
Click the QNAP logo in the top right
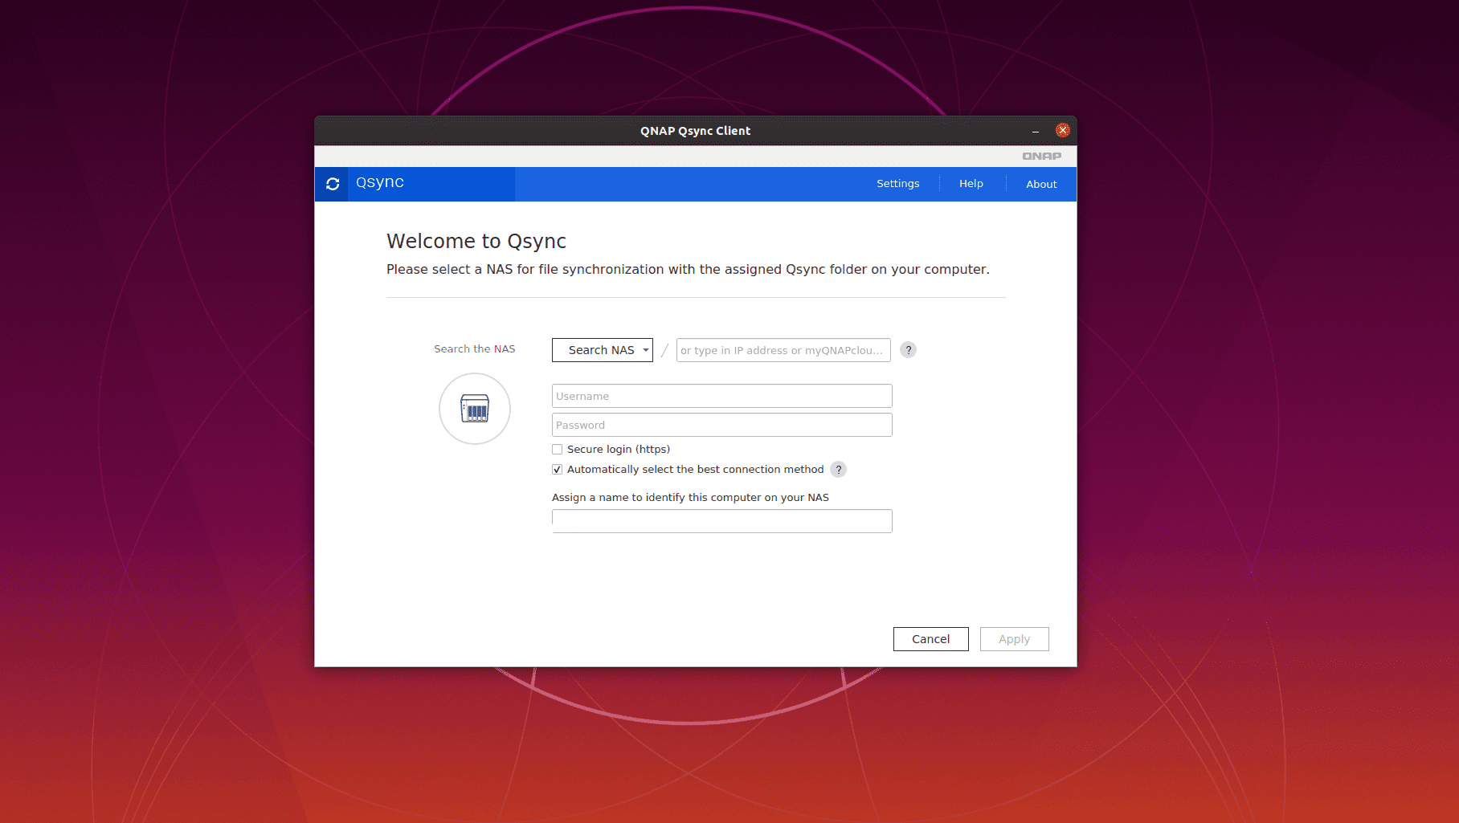[1042, 156]
